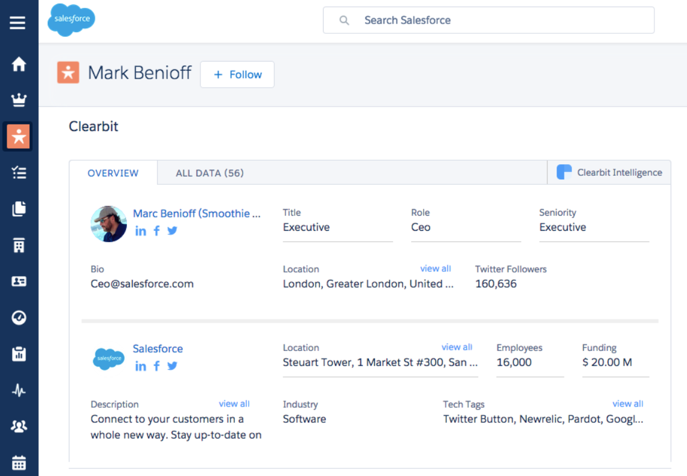The height and width of the screenshot is (476, 687).
Task: Select the orange Leads star icon in sidebar
Action: 18,137
